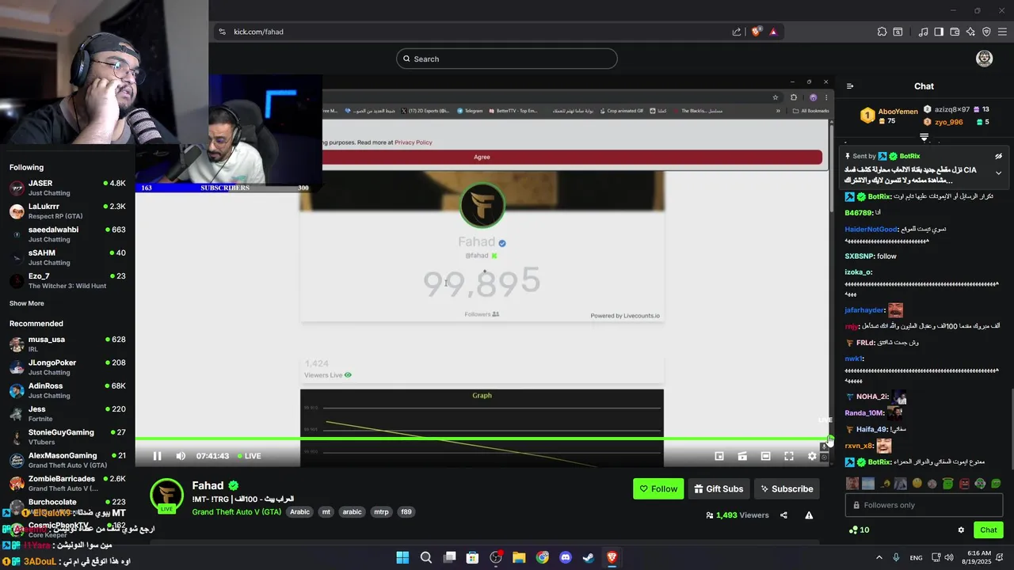
Task: Select saeedalwahbi channel in sidebar
Action: [67, 234]
